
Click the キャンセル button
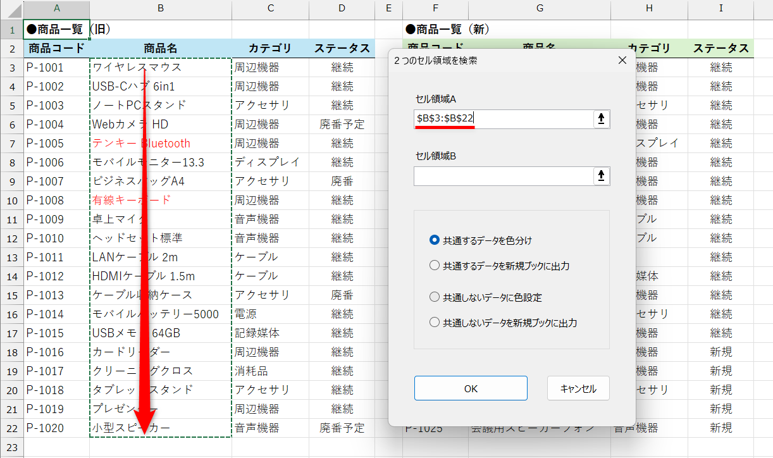click(x=578, y=388)
